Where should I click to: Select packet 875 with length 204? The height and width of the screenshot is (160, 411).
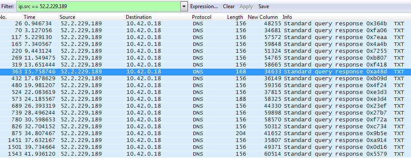(x=205, y=133)
